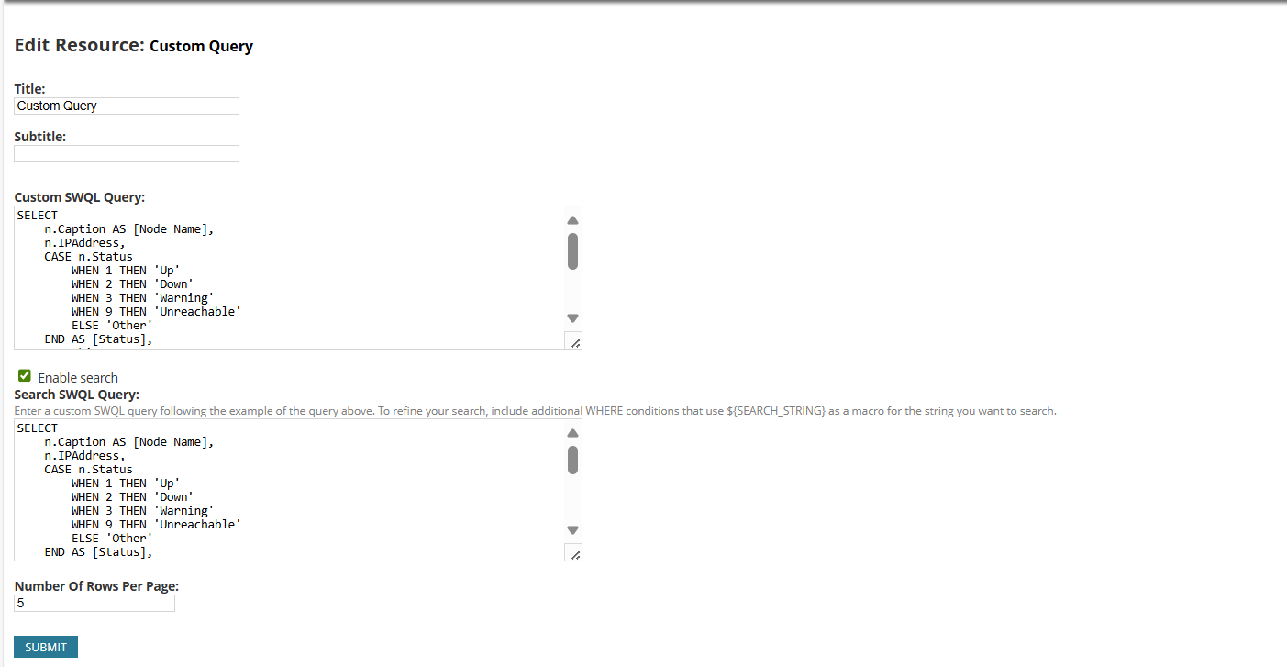Screen dimensions: 1287x667
Task: Click up arrow of Custom SWQL Query scrollbar
Action: 572,220
